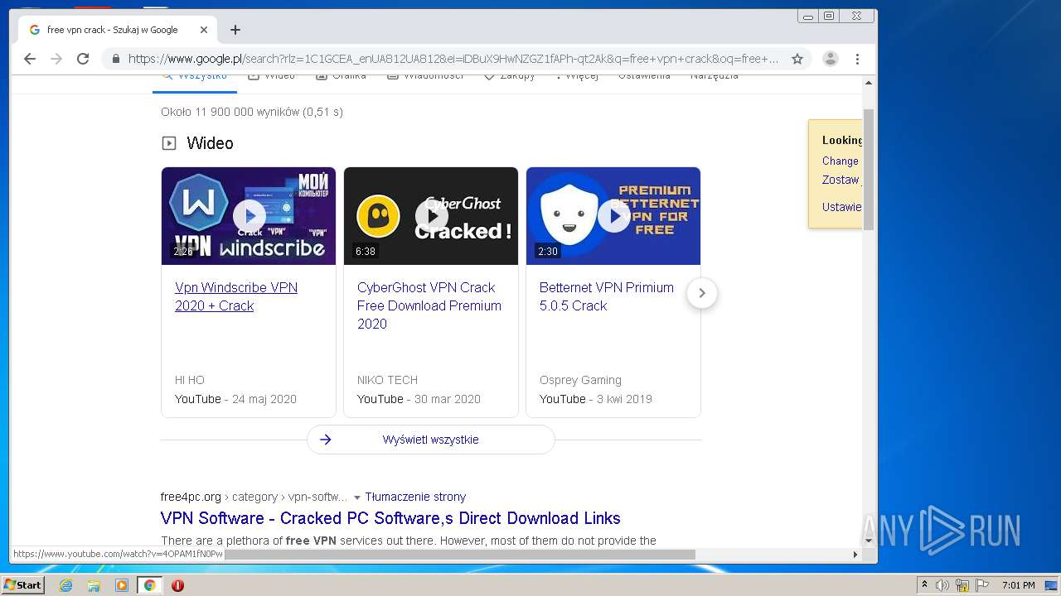The height and width of the screenshot is (596, 1061).
Task: Click the 6:38 duration badge
Action: tap(366, 251)
